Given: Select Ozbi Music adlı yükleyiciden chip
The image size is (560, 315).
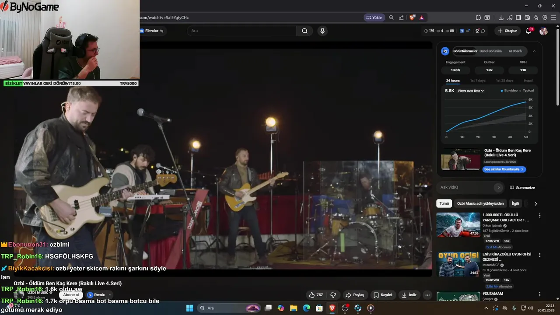Looking at the screenshot, I should [480, 203].
